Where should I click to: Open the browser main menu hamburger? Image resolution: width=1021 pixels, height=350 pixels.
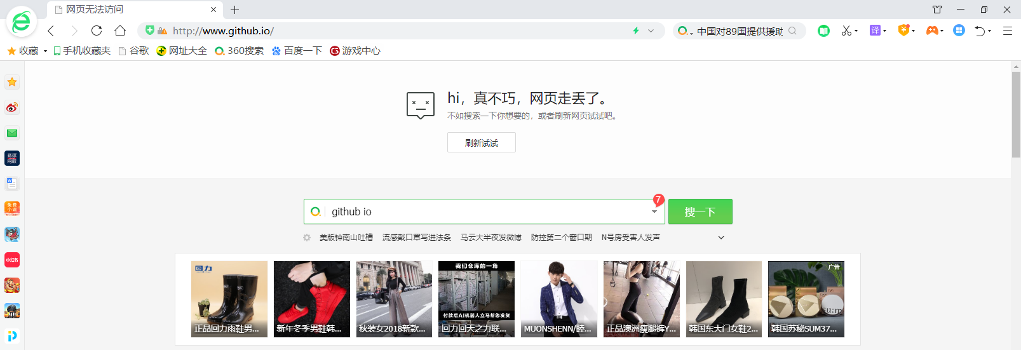point(1008,30)
